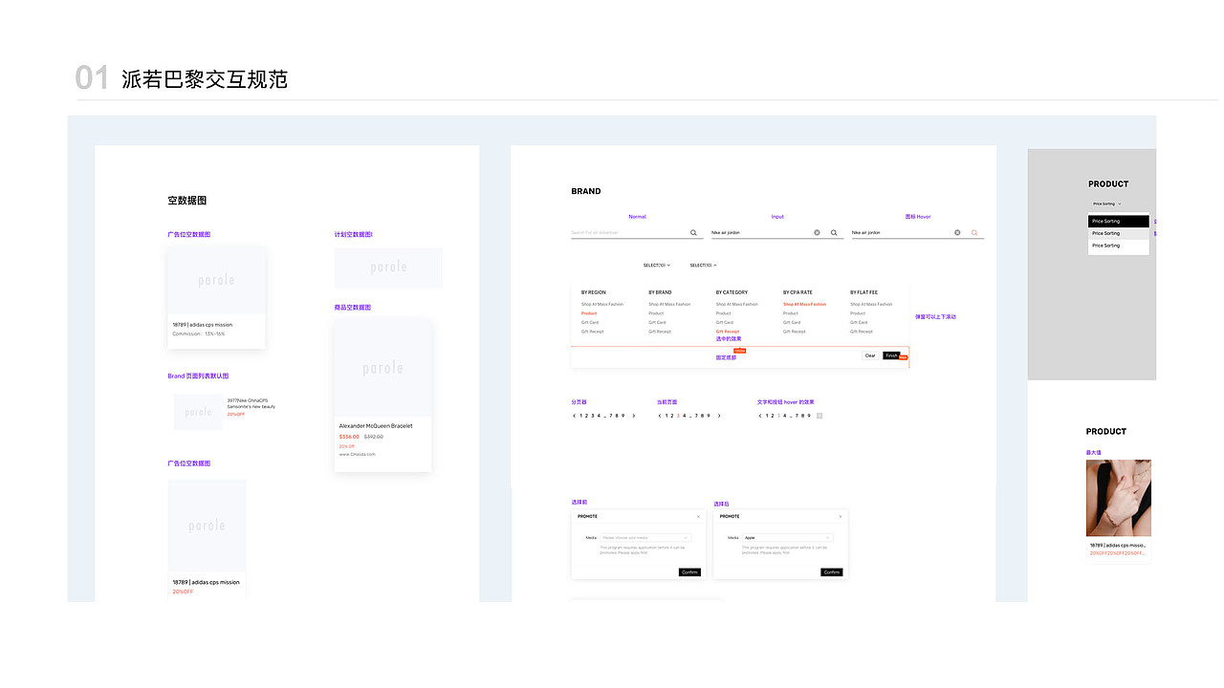Click the Alexander McQueen Bracelet product title

[x=376, y=426]
